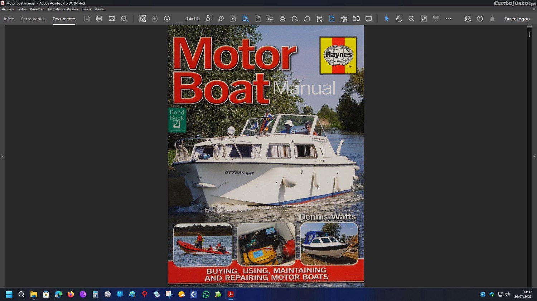Click the zoom-in magnifier with plus
537x301 pixels.
point(411,19)
